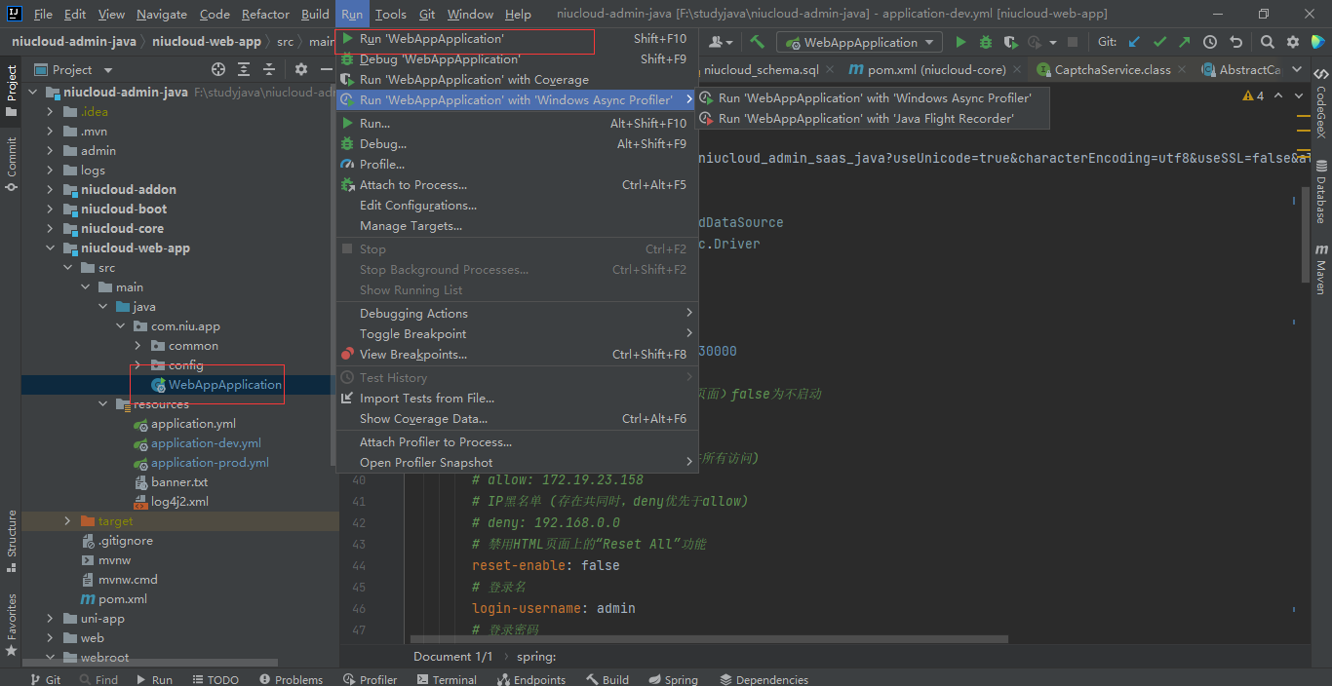Click the locate file crosshair icon
Viewport: 1332px width, 686px height.
click(x=218, y=69)
